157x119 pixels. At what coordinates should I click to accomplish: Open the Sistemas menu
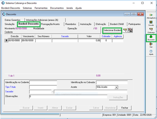(x=27, y=8)
